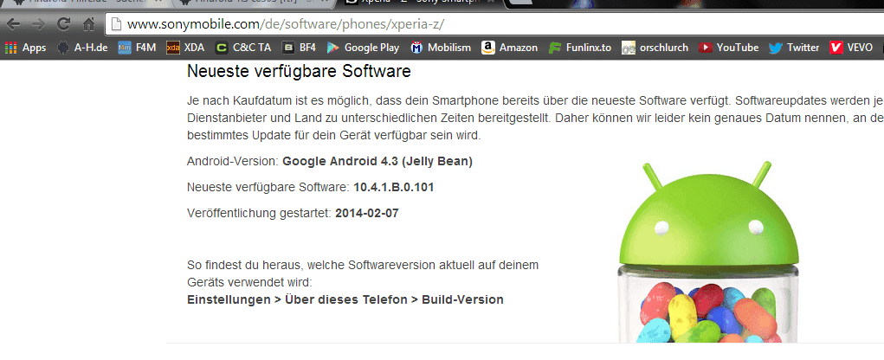Click release date '2014-02-07'

366,214
